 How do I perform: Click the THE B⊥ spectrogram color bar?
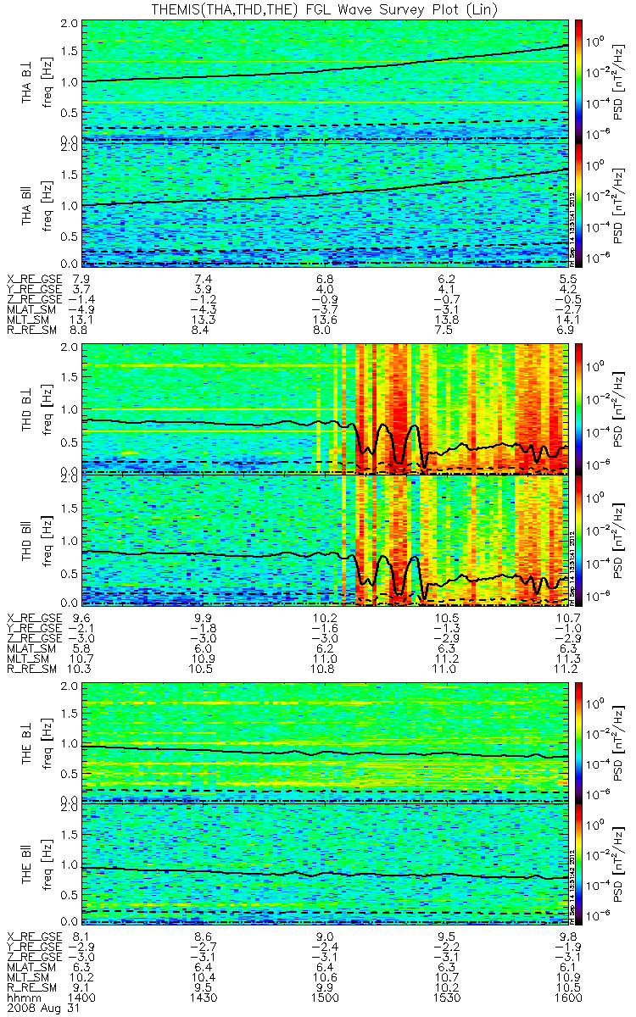579,742
